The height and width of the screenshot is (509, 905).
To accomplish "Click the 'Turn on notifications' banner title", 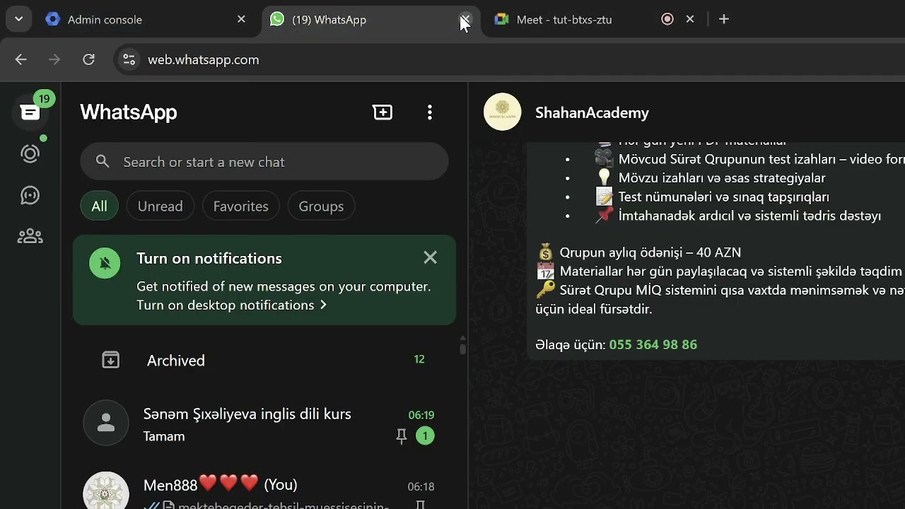I will pyautogui.click(x=209, y=259).
